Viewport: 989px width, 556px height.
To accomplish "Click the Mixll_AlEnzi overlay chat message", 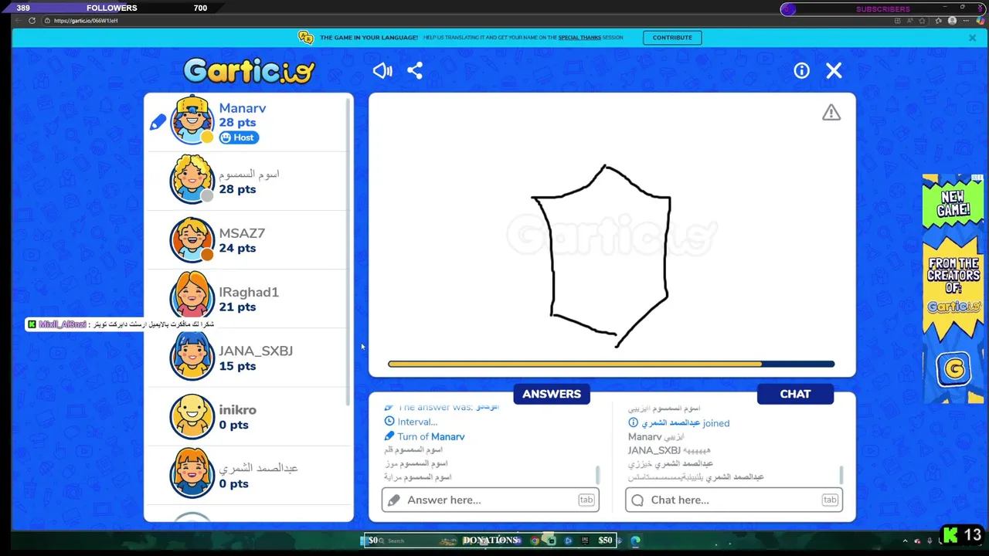I will (x=121, y=324).
